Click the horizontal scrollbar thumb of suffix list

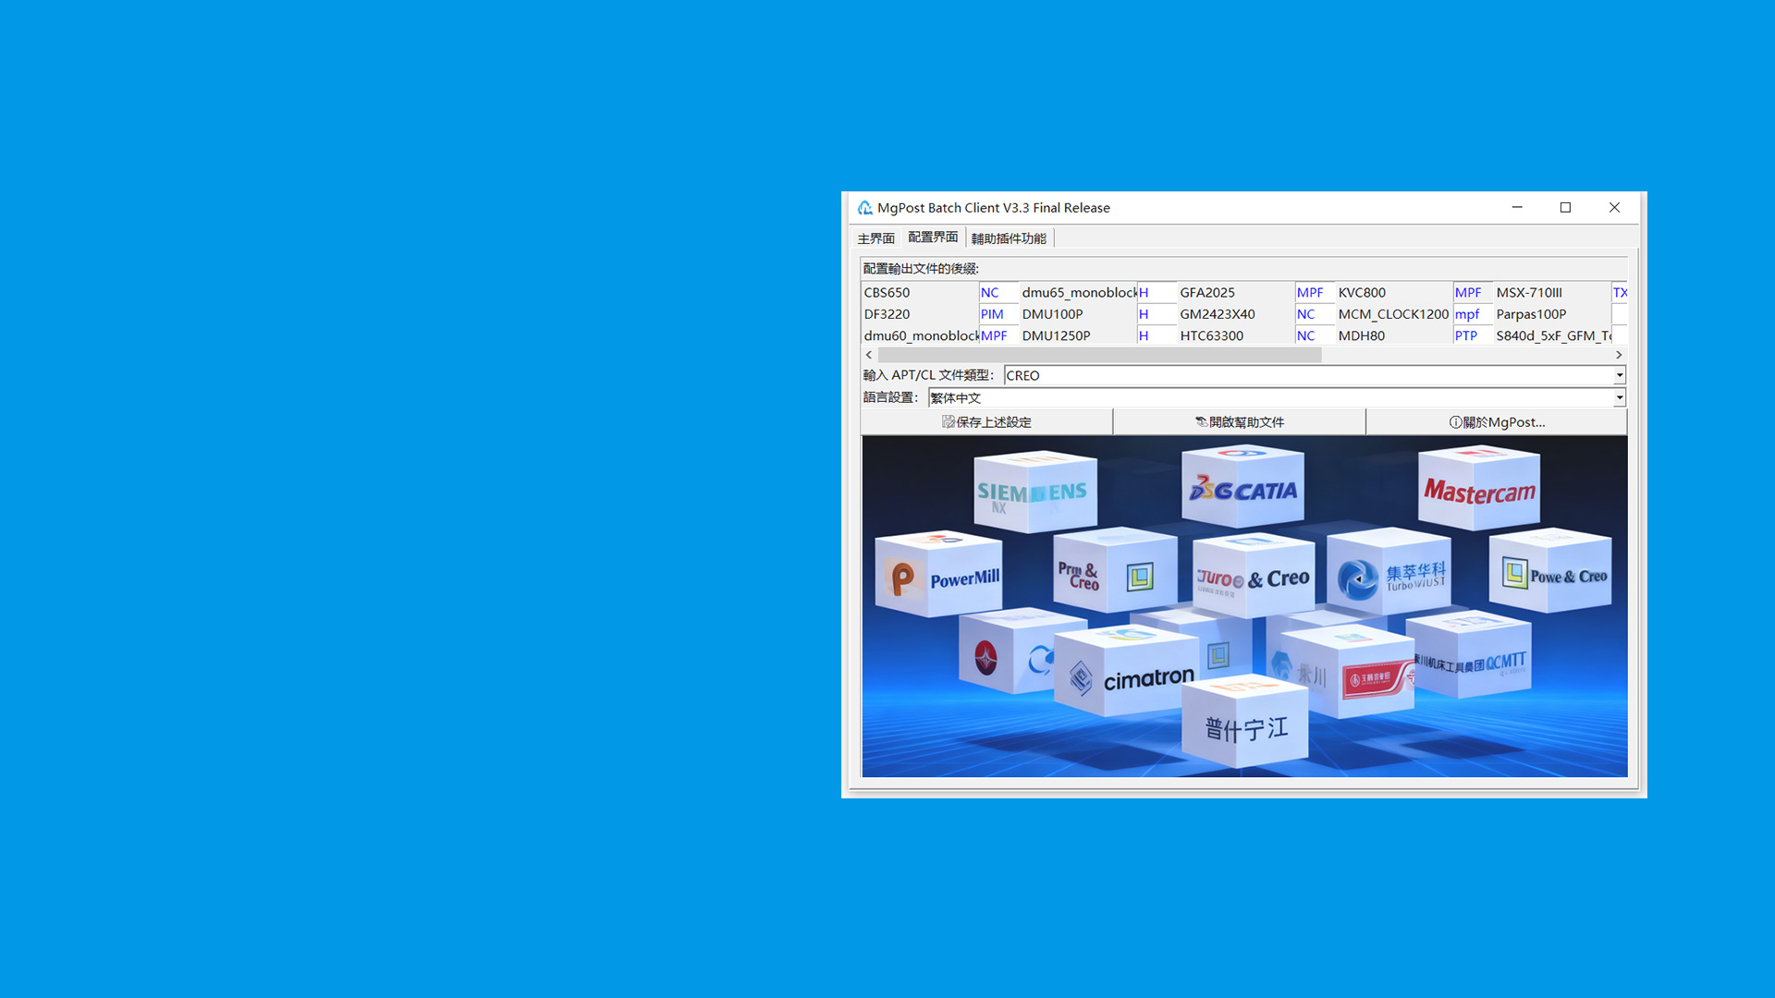[x=1100, y=355]
